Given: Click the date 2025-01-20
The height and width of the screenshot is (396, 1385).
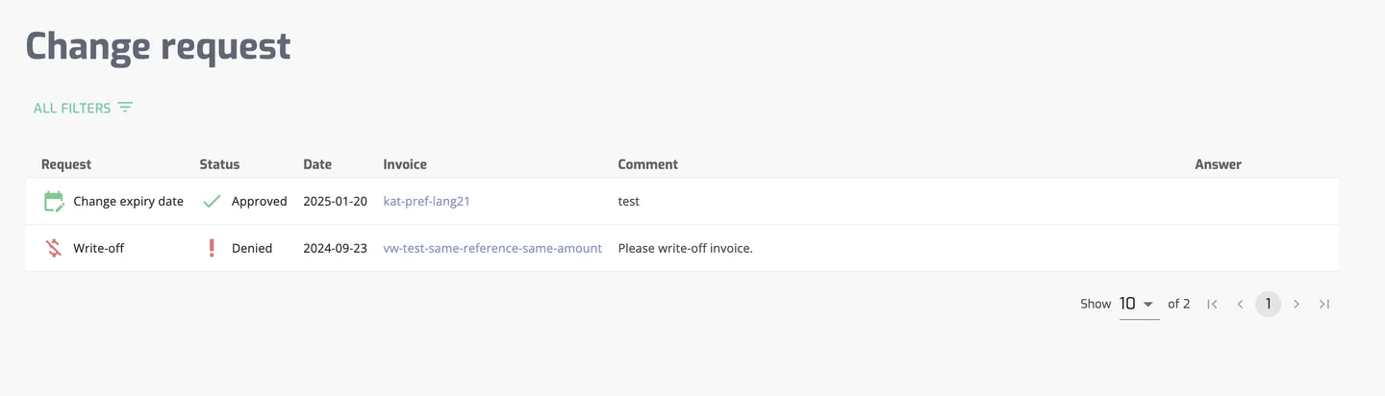Looking at the screenshot, I should click(335, 202).
